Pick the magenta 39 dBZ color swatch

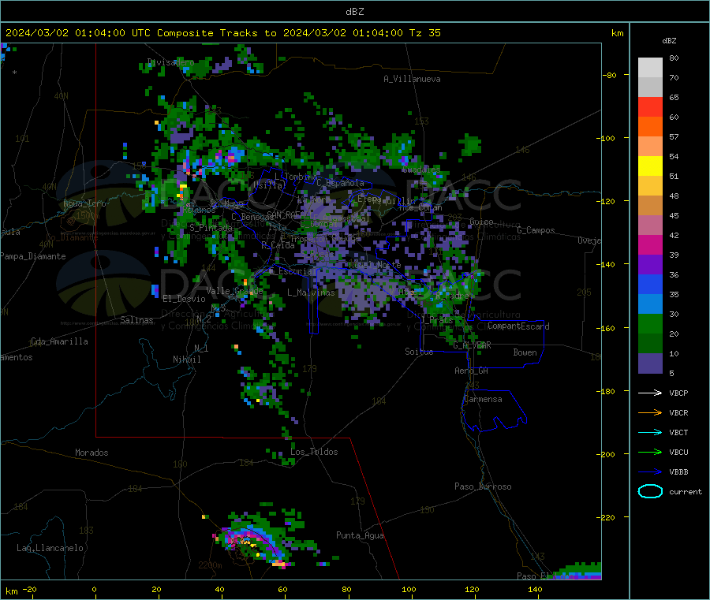[650, 244]
